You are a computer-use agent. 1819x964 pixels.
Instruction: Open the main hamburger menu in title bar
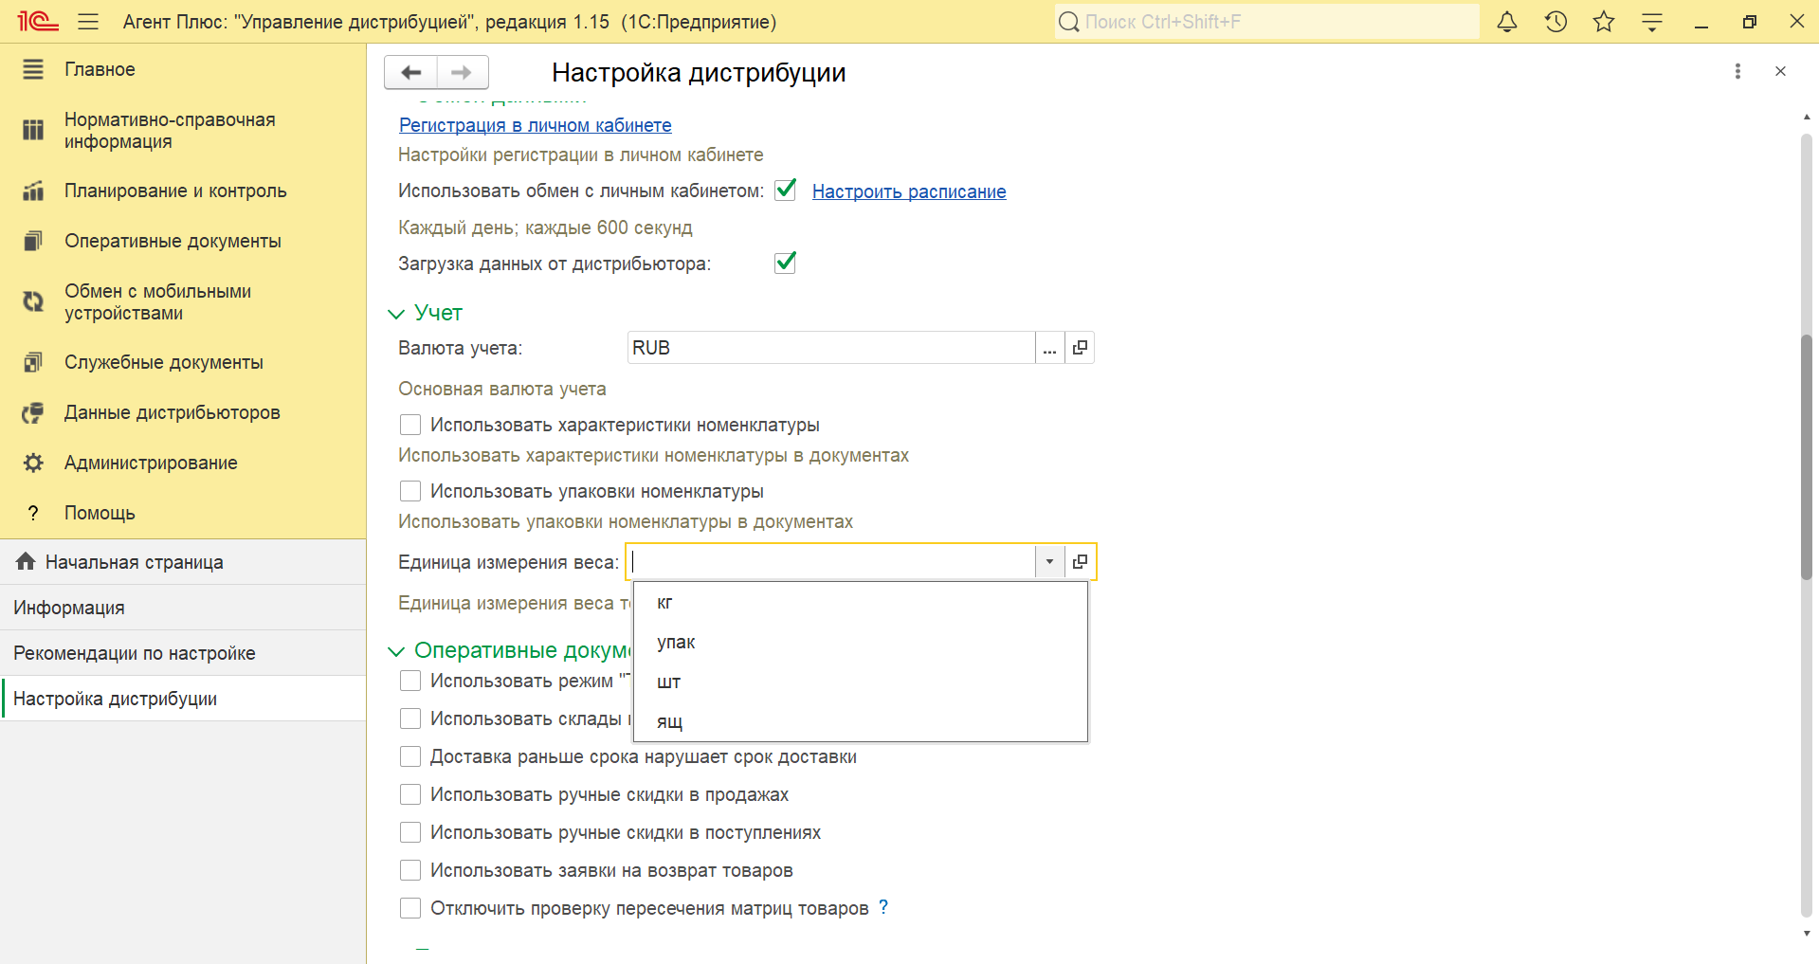88,21
